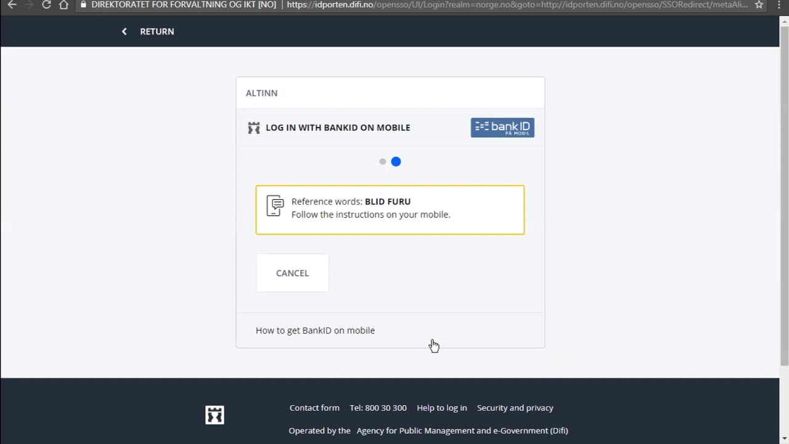Click the page vertical scrollbar
Image resolution: width=789 pixels, height=444 pixels.
click(x=784, y=197)
